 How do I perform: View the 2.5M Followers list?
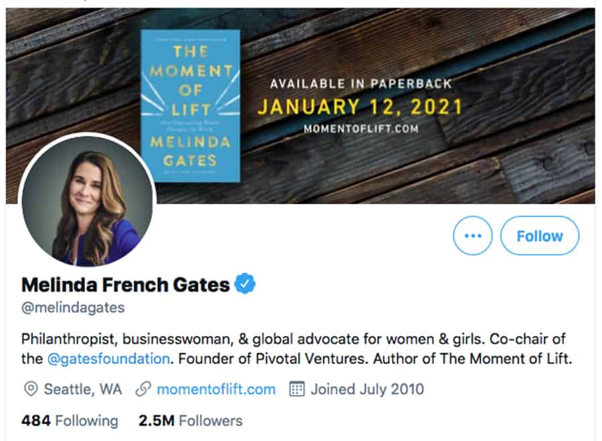point(191,421)
